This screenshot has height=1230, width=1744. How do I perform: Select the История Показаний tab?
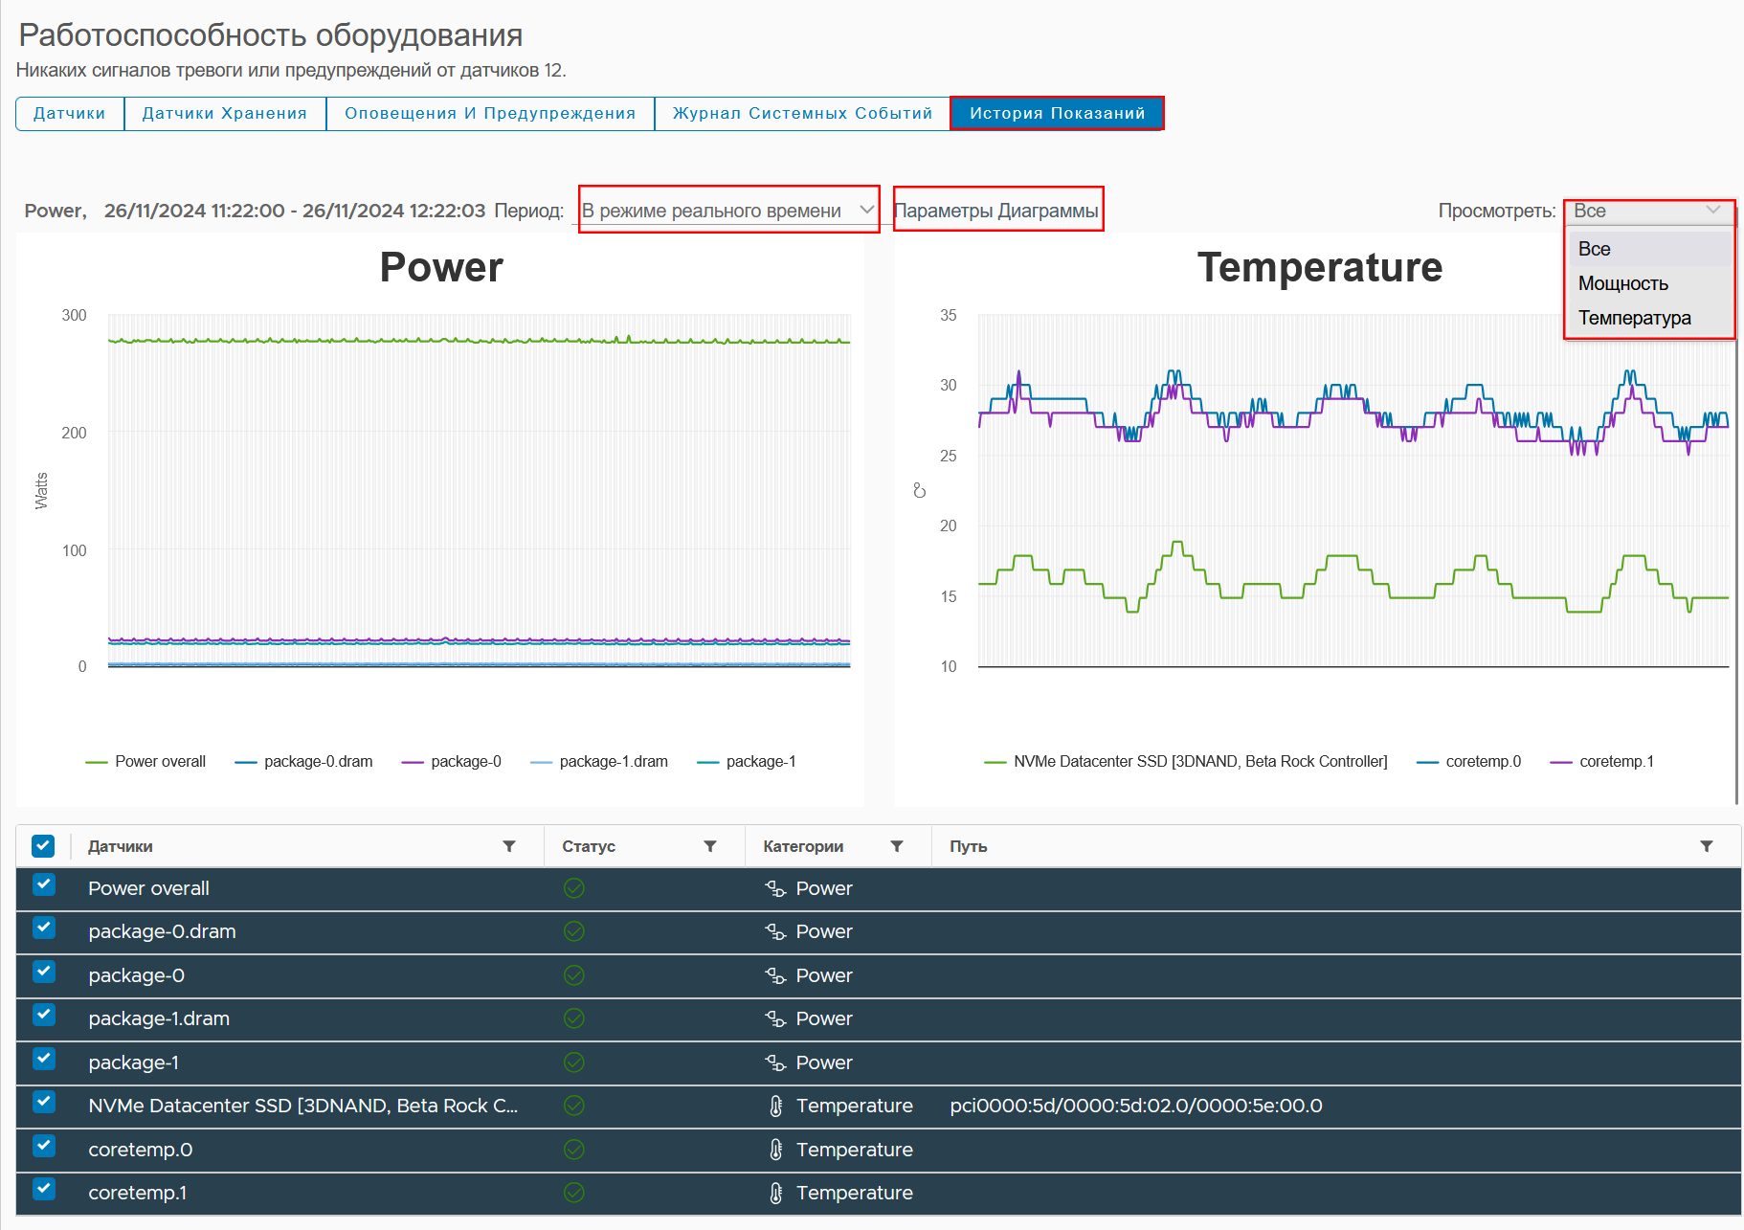(1057, 113)
